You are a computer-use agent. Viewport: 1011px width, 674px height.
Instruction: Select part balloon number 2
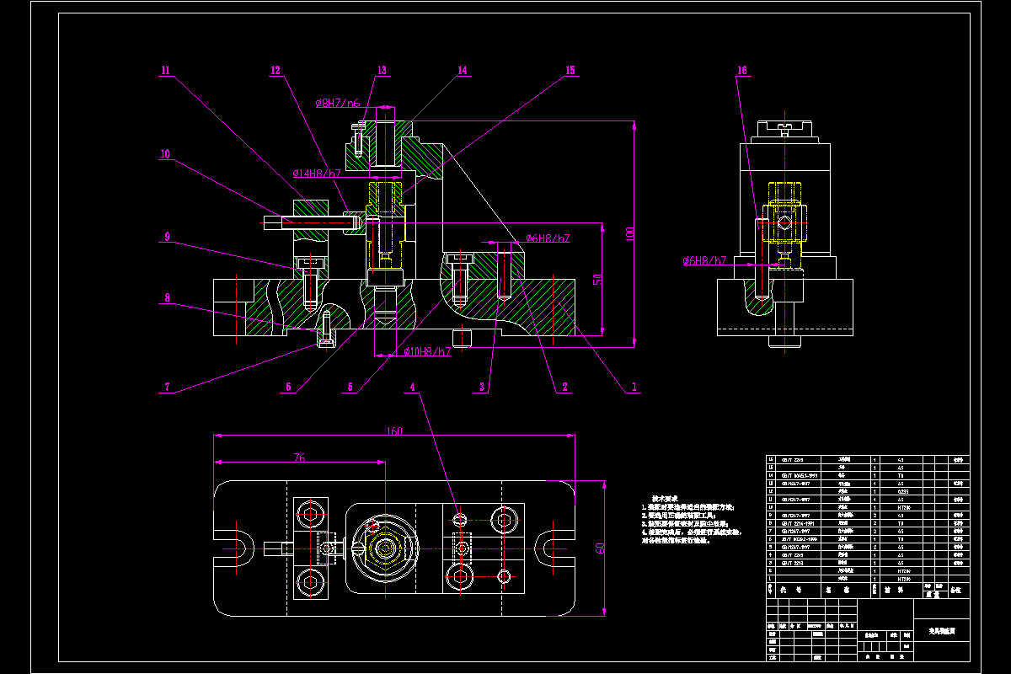(x=565, y=387)
